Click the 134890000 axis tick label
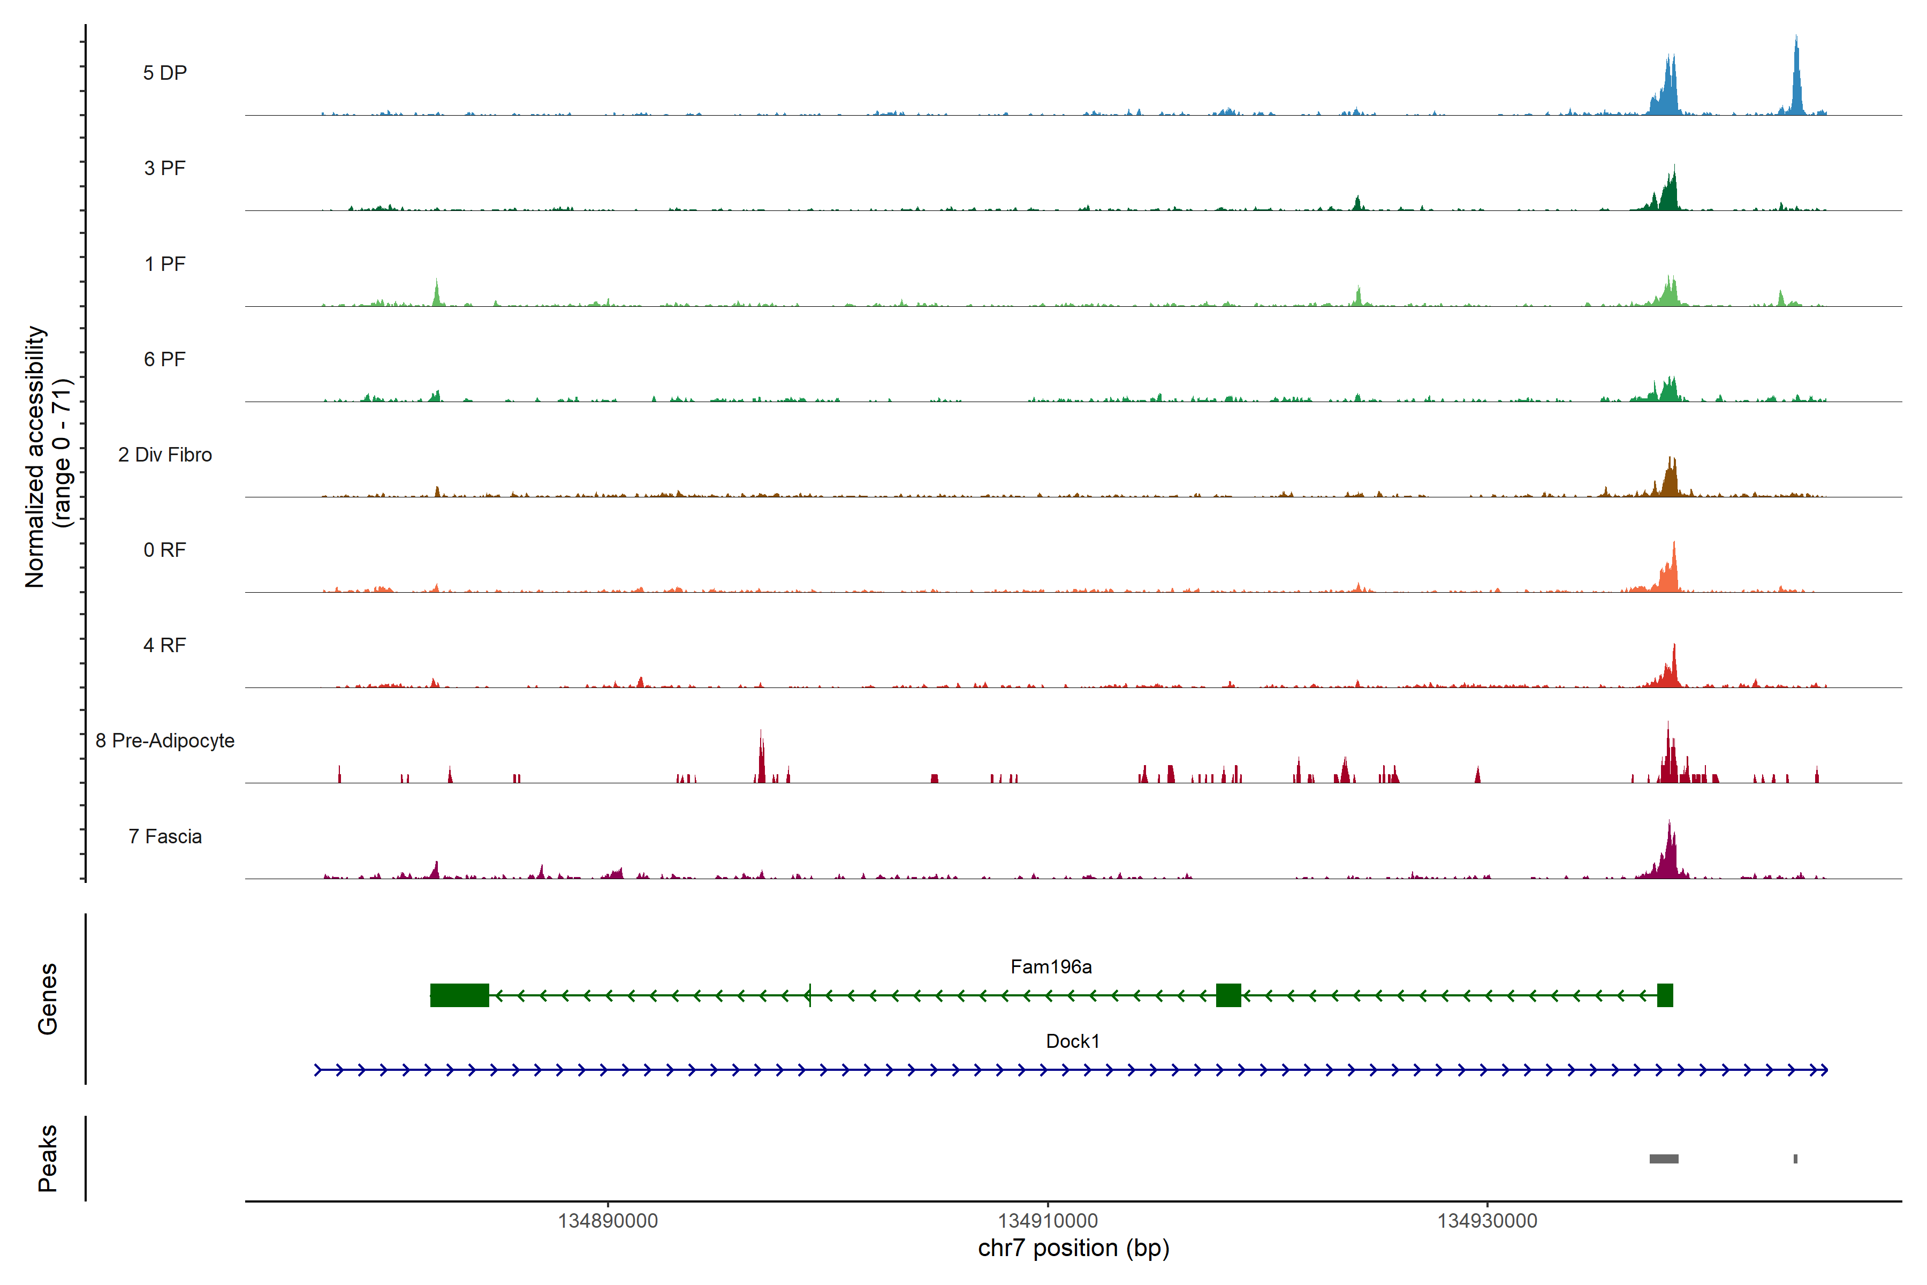This screenshot has width=1927, height=1285. pyautogui.click(x=608, y=1221)
